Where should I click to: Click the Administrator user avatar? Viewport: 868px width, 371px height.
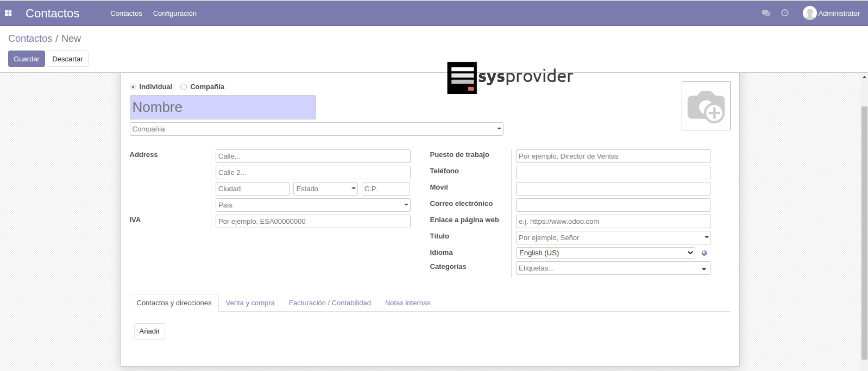(809, 13)
